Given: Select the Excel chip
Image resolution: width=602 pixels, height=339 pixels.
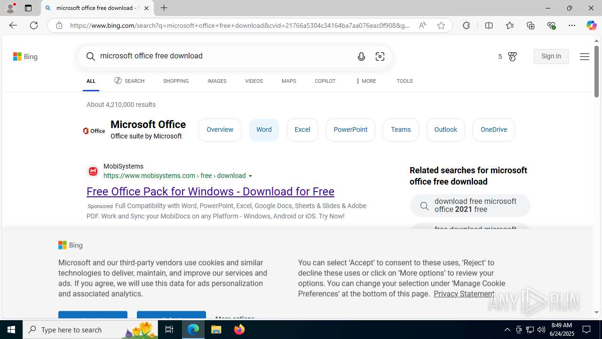Looking at the screenshot, I should [x=302, y=129].
